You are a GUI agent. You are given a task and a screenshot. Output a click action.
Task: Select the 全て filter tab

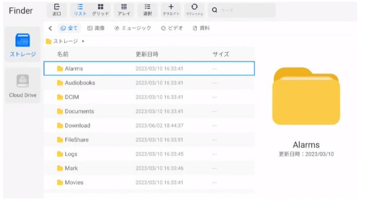[x=69, y=29]
